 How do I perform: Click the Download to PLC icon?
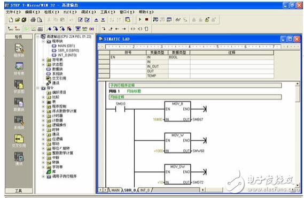point(103,20)
